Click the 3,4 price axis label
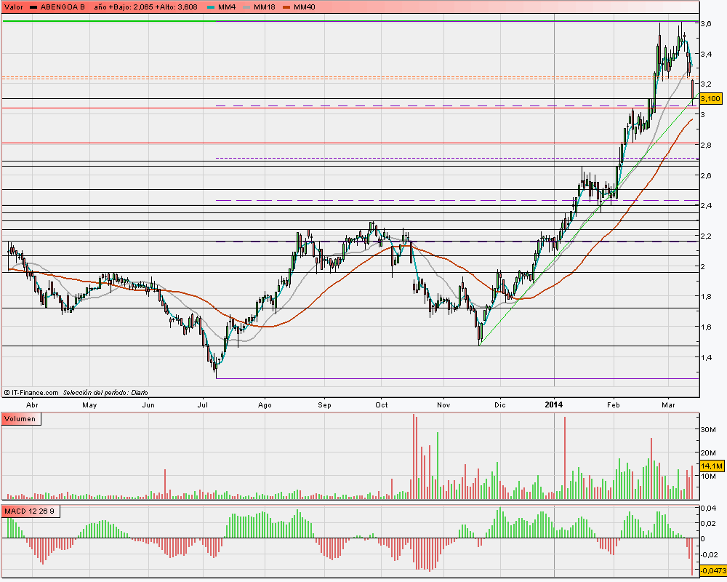The width and height of the screenshot is (727, 582). coord(707,55)
